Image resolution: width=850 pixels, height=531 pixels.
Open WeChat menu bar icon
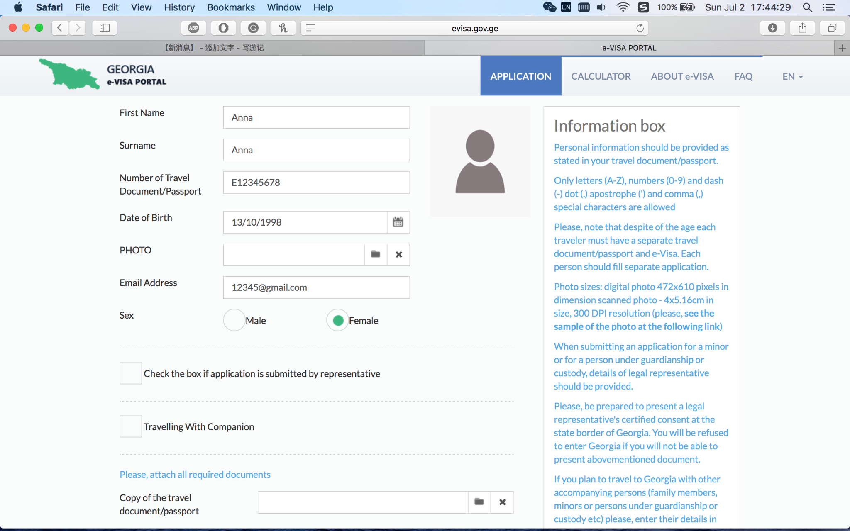click(x=549, y=7)
